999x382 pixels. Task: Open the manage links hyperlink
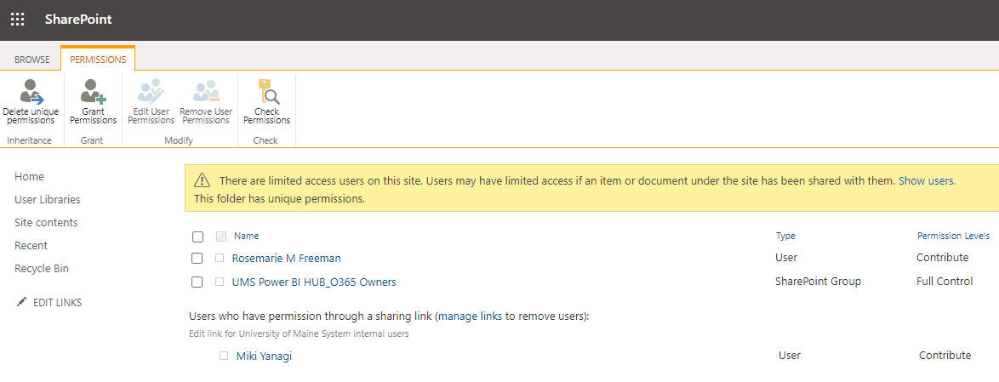tap(471, 316)
